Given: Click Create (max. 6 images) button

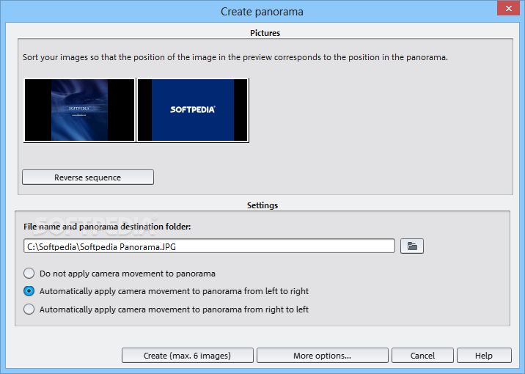Looking at the screenshot, I should [188, 355].
